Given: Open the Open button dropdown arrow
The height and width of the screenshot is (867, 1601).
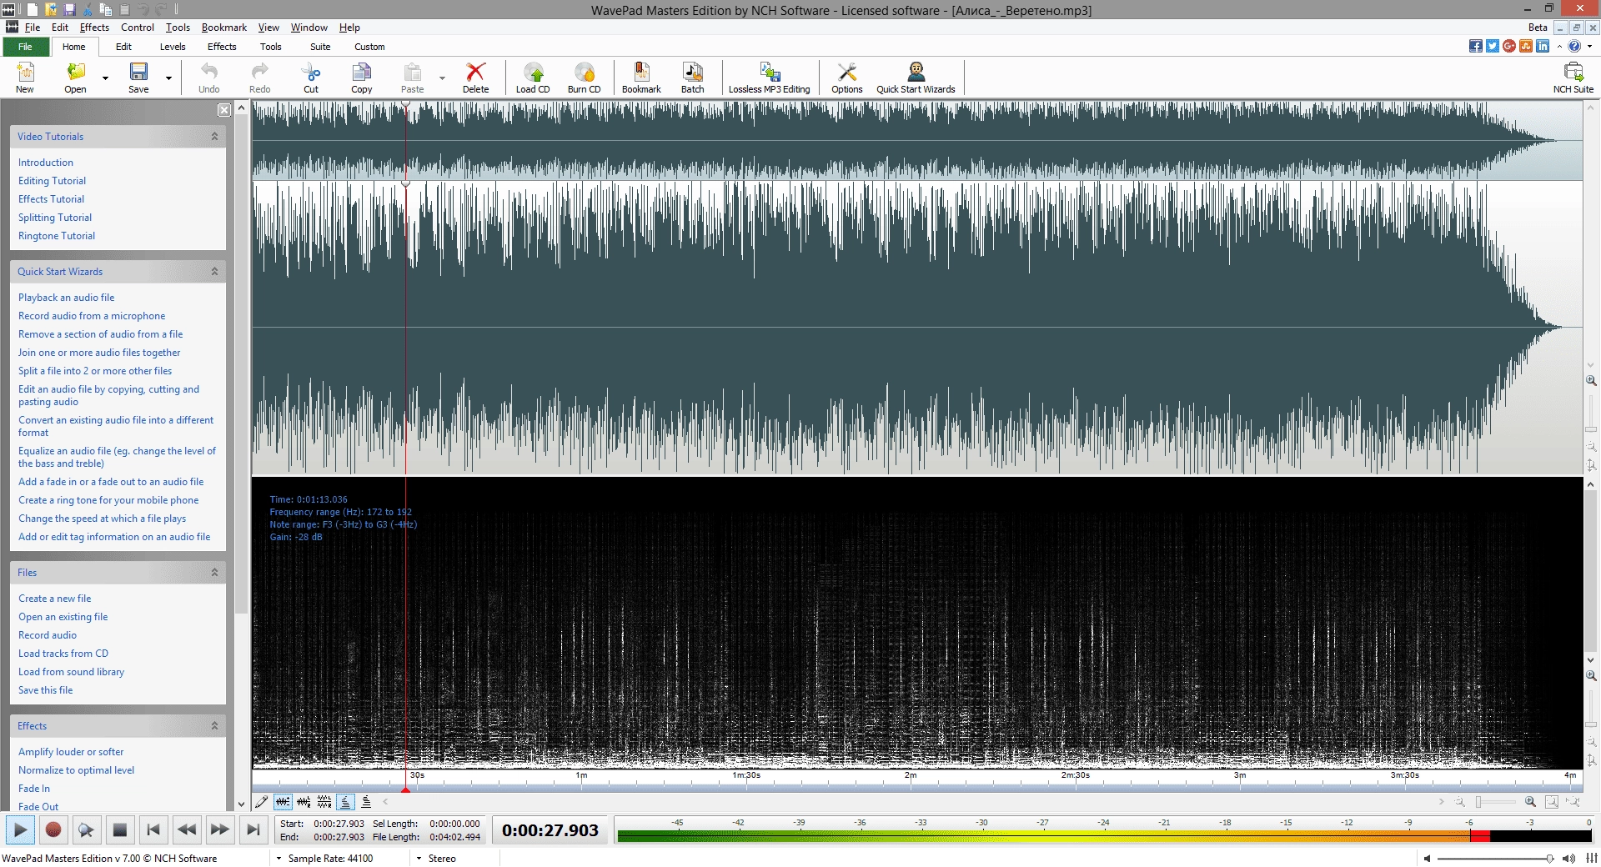Looking at the screenshot, I should pos(105,78).
